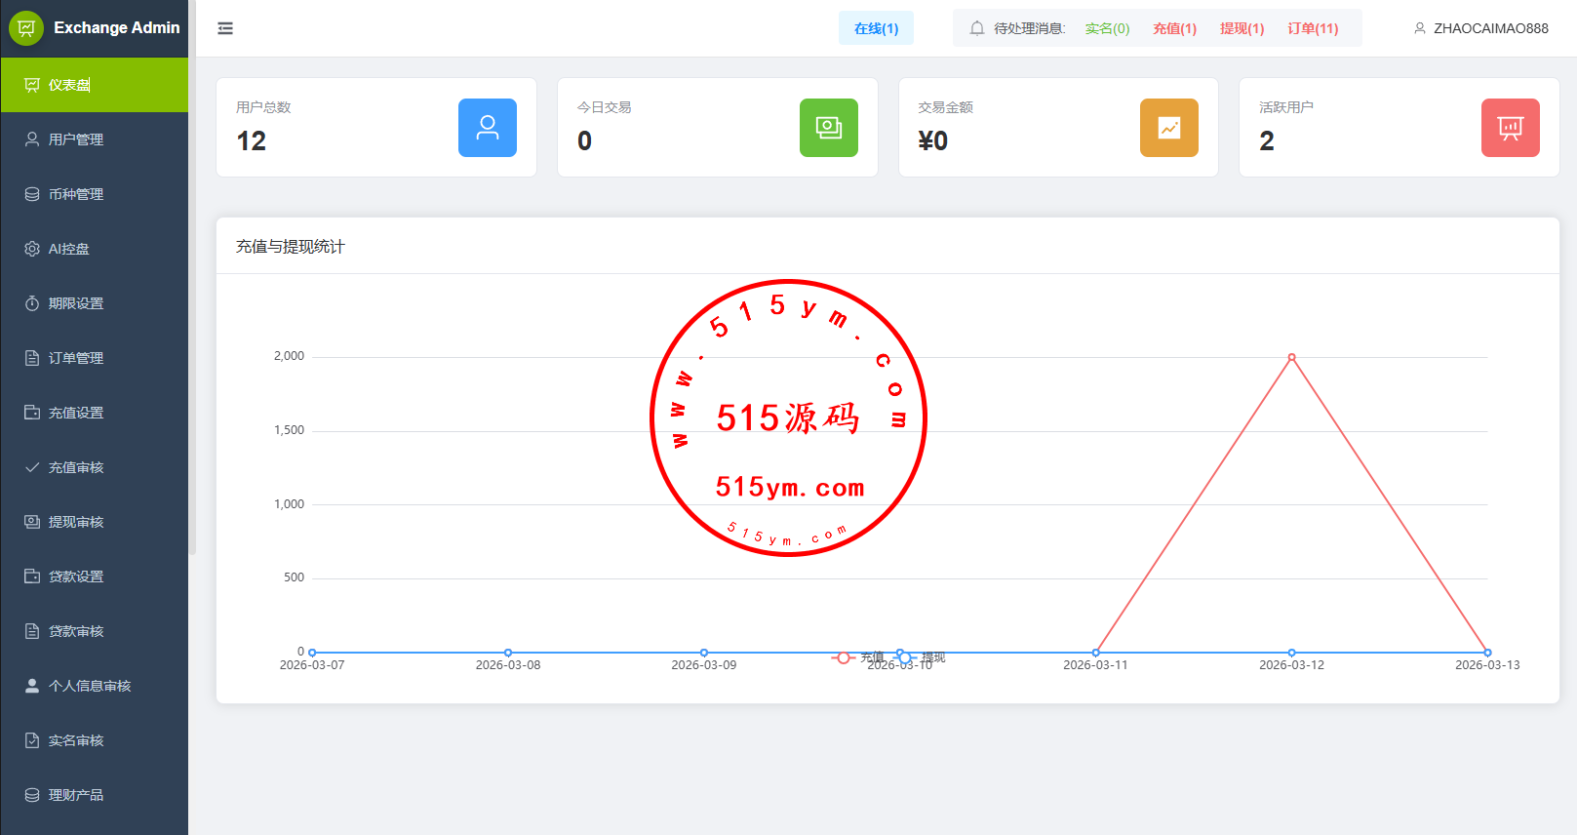Click the 2026-03-12 peak data point
Viewport: 1577px width, 835px height.
click(x=1291, y=357)
